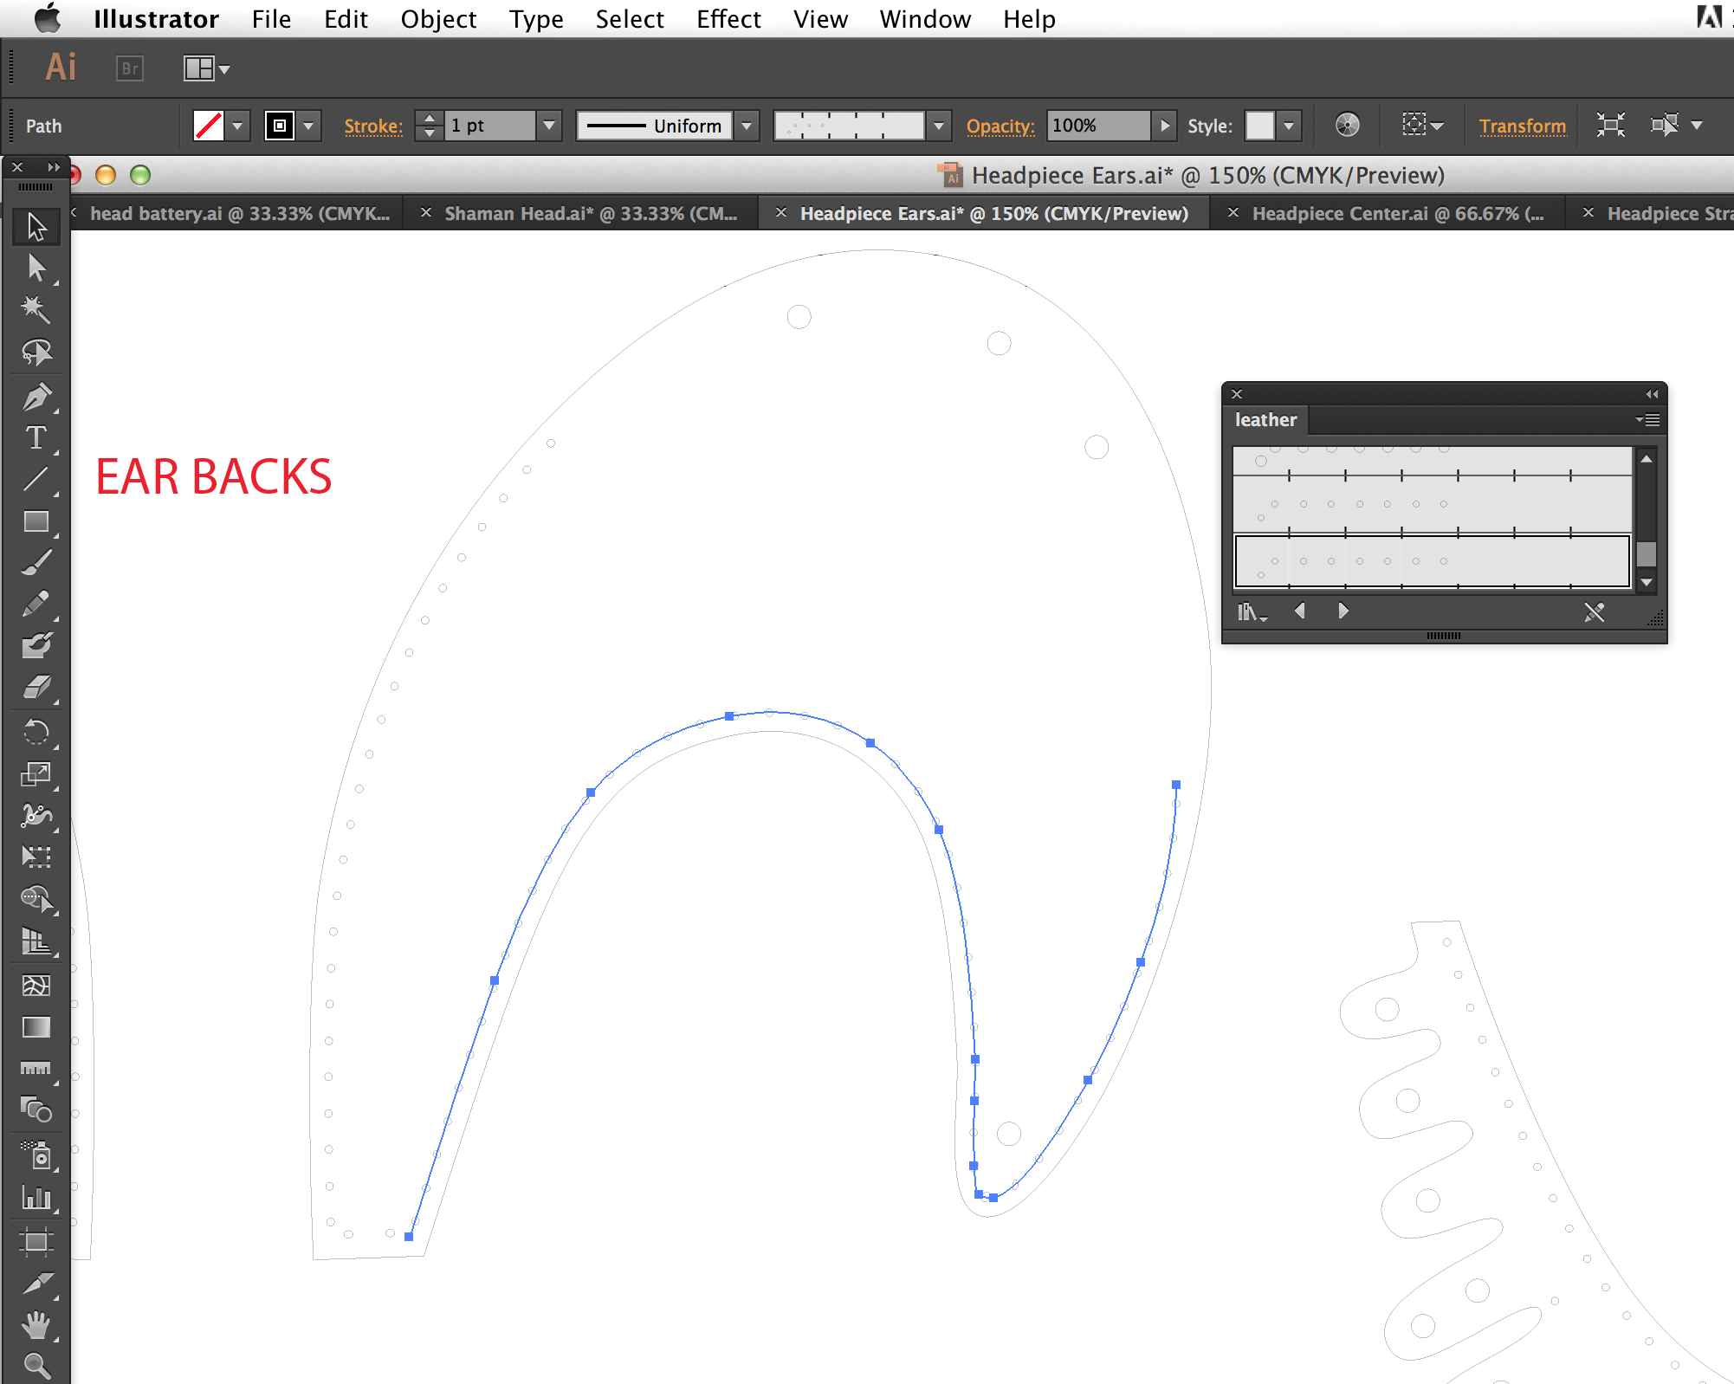Open the Uniform width profile dropdown
This screenshot has height=1384, width=1734.
point(747,126)
